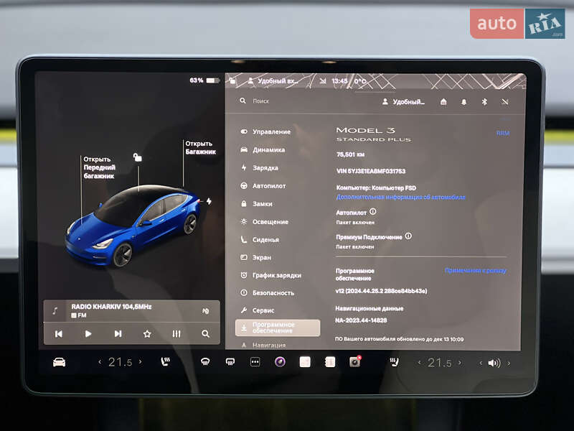
Task: Increase driver temperature with right chevron
Action: click(141, 362)
